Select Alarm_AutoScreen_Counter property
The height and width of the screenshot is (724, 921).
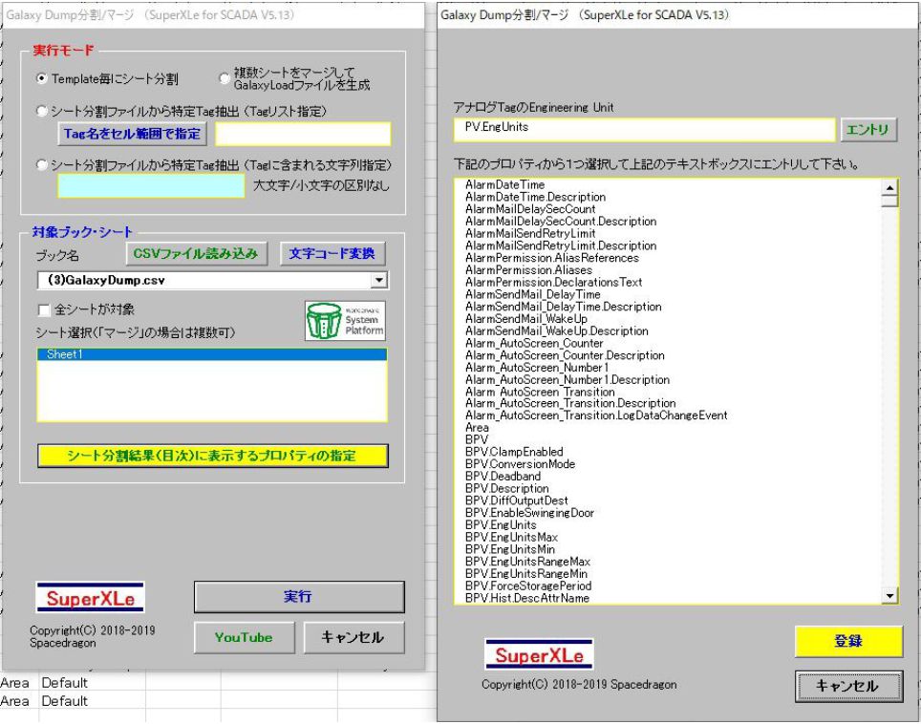[x=534, y=343]
